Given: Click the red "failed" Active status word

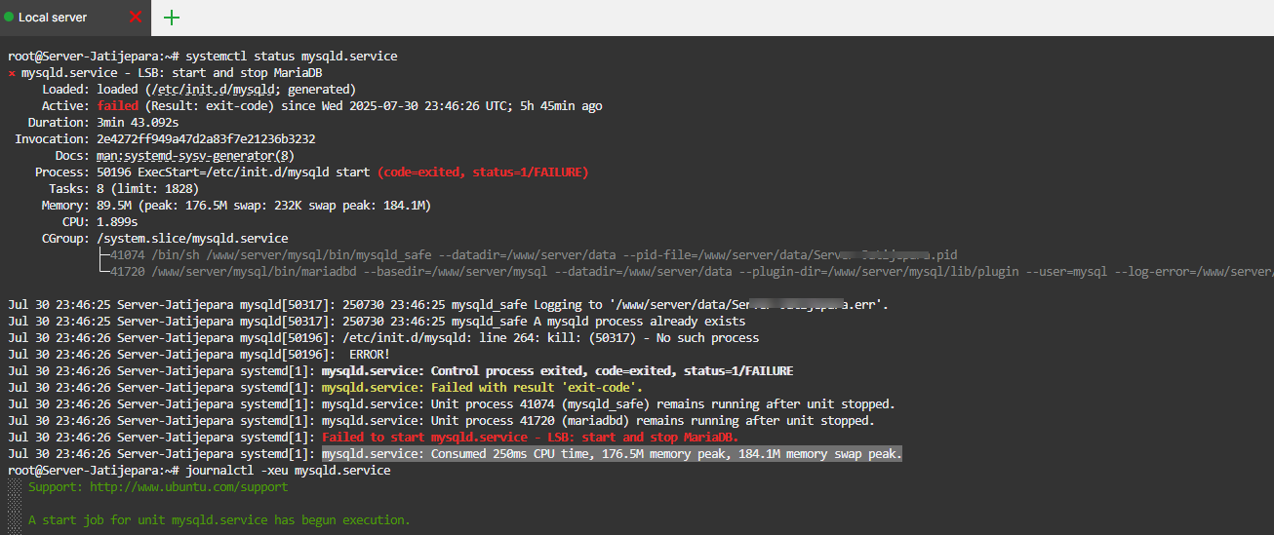Looking at the screenshot, I should (117, 106).
